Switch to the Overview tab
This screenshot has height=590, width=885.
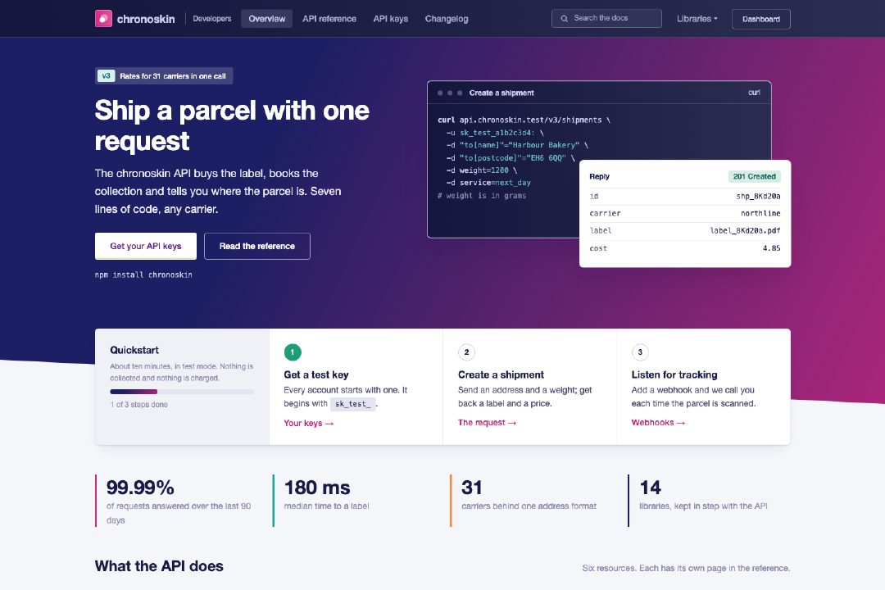[267, 19]
